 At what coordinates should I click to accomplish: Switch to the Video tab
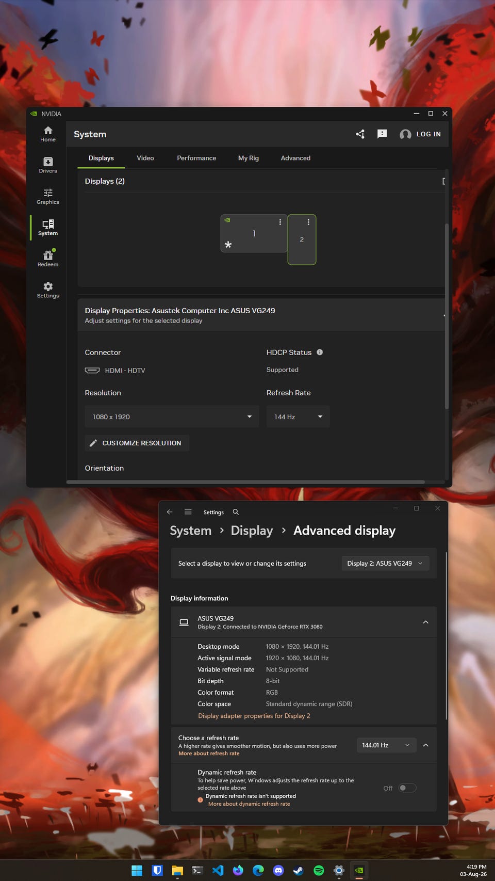point(145,158)
